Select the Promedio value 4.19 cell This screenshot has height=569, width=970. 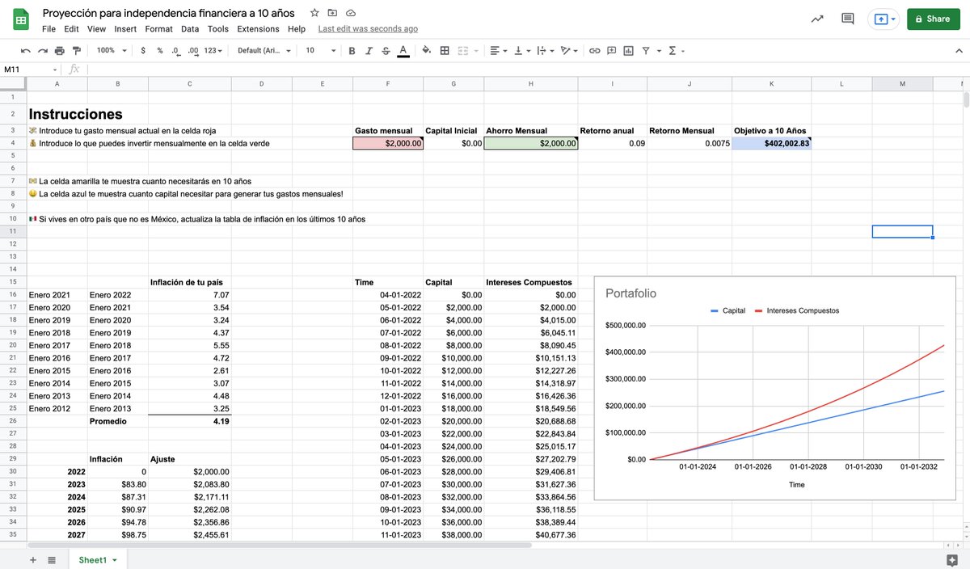(189, 421)
